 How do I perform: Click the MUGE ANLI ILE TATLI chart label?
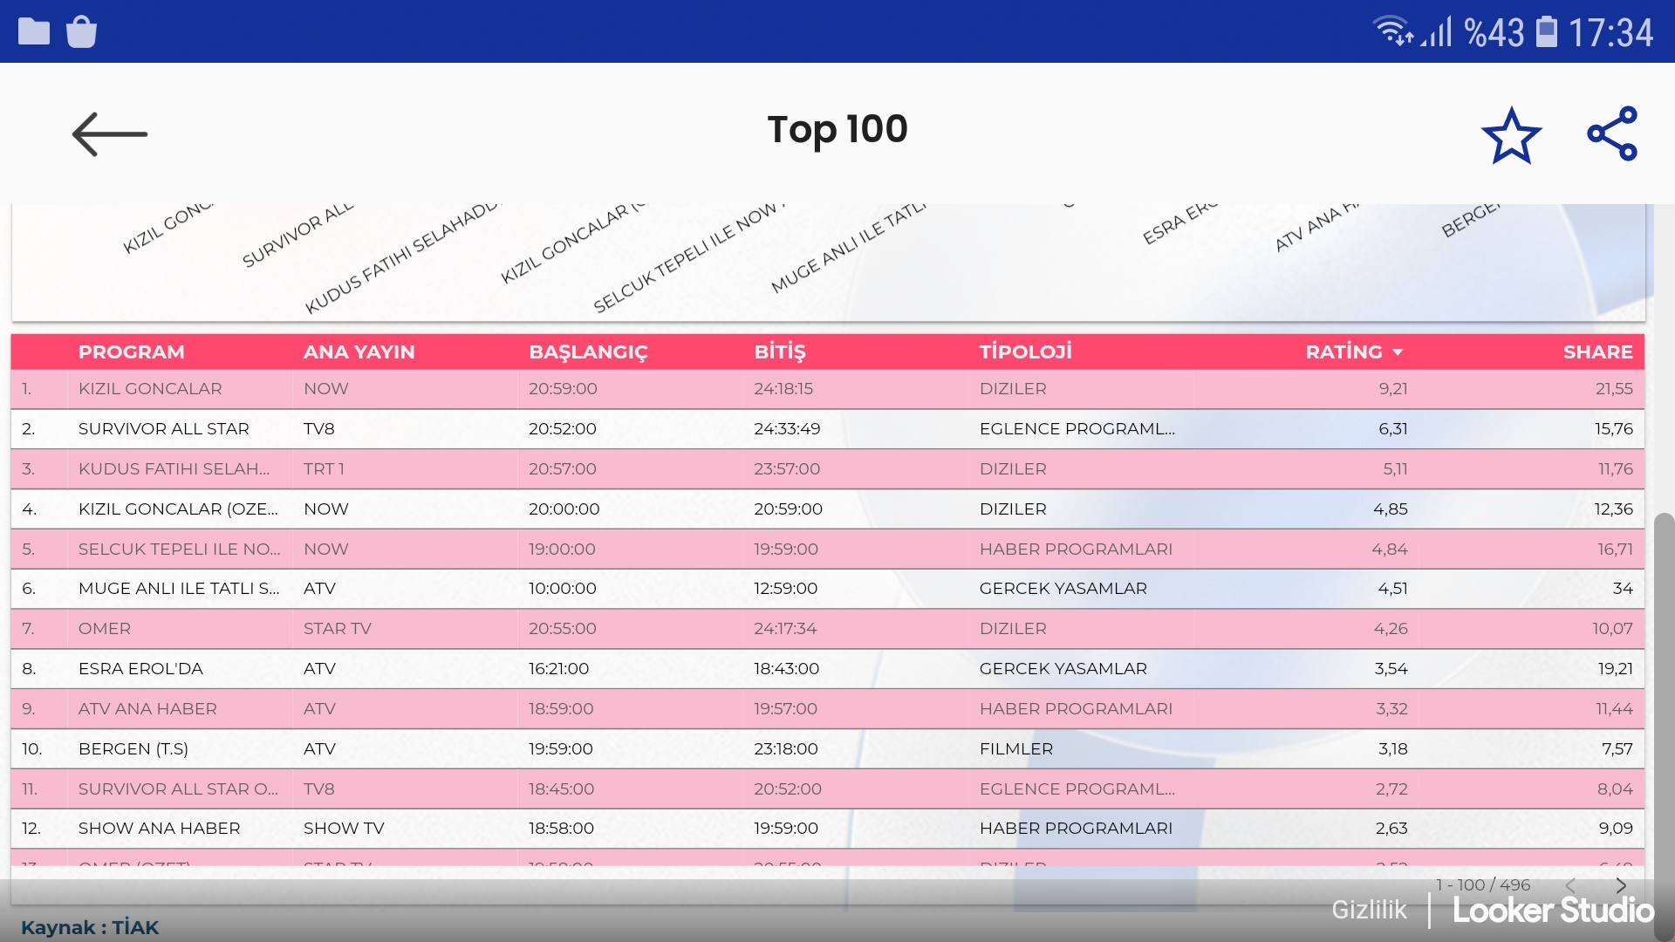(846, 249)
